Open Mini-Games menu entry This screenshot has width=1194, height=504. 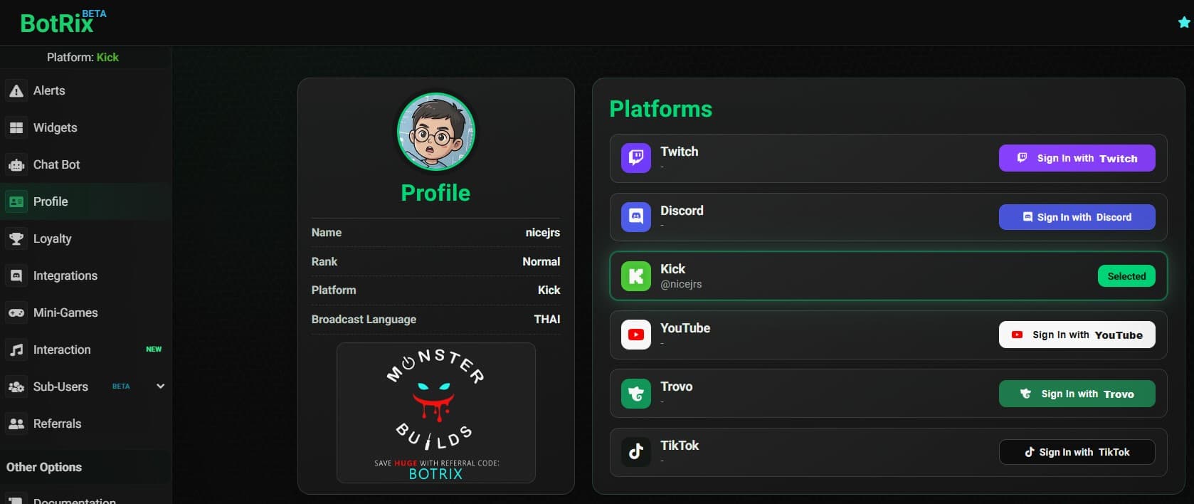[85, 313]
